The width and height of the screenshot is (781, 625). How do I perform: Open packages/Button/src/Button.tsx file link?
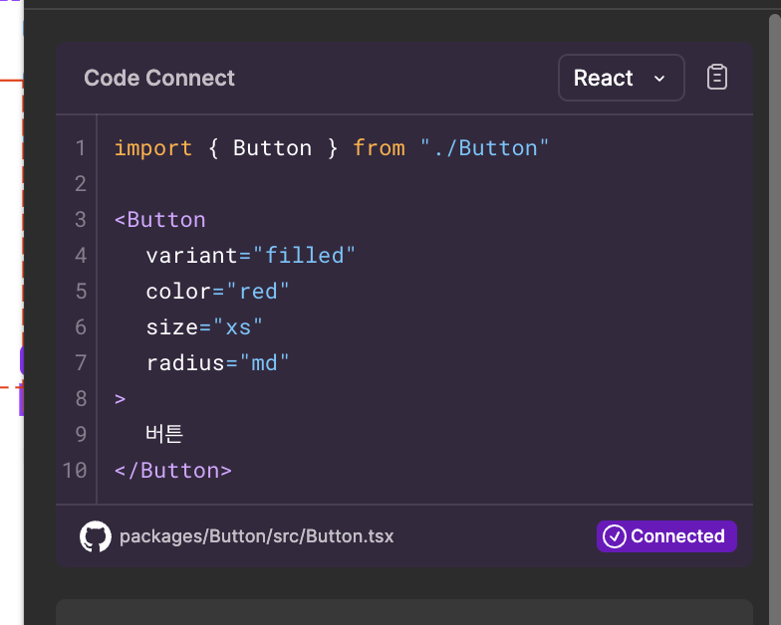tap(257, 536)
